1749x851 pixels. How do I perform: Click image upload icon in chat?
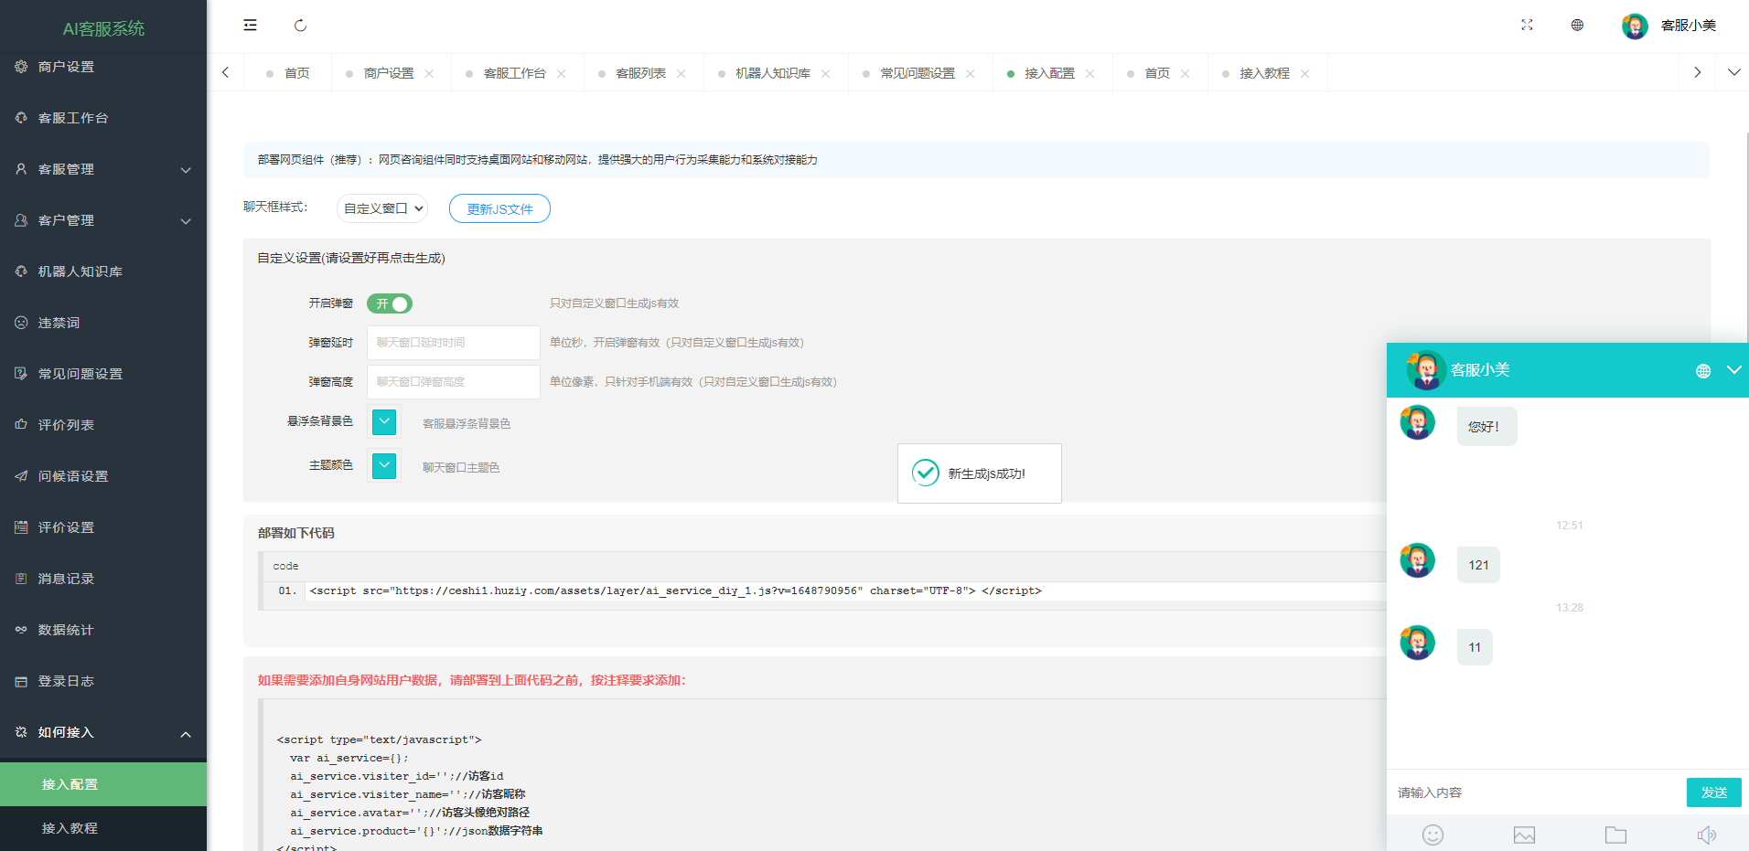click(x=1524, y=835)
